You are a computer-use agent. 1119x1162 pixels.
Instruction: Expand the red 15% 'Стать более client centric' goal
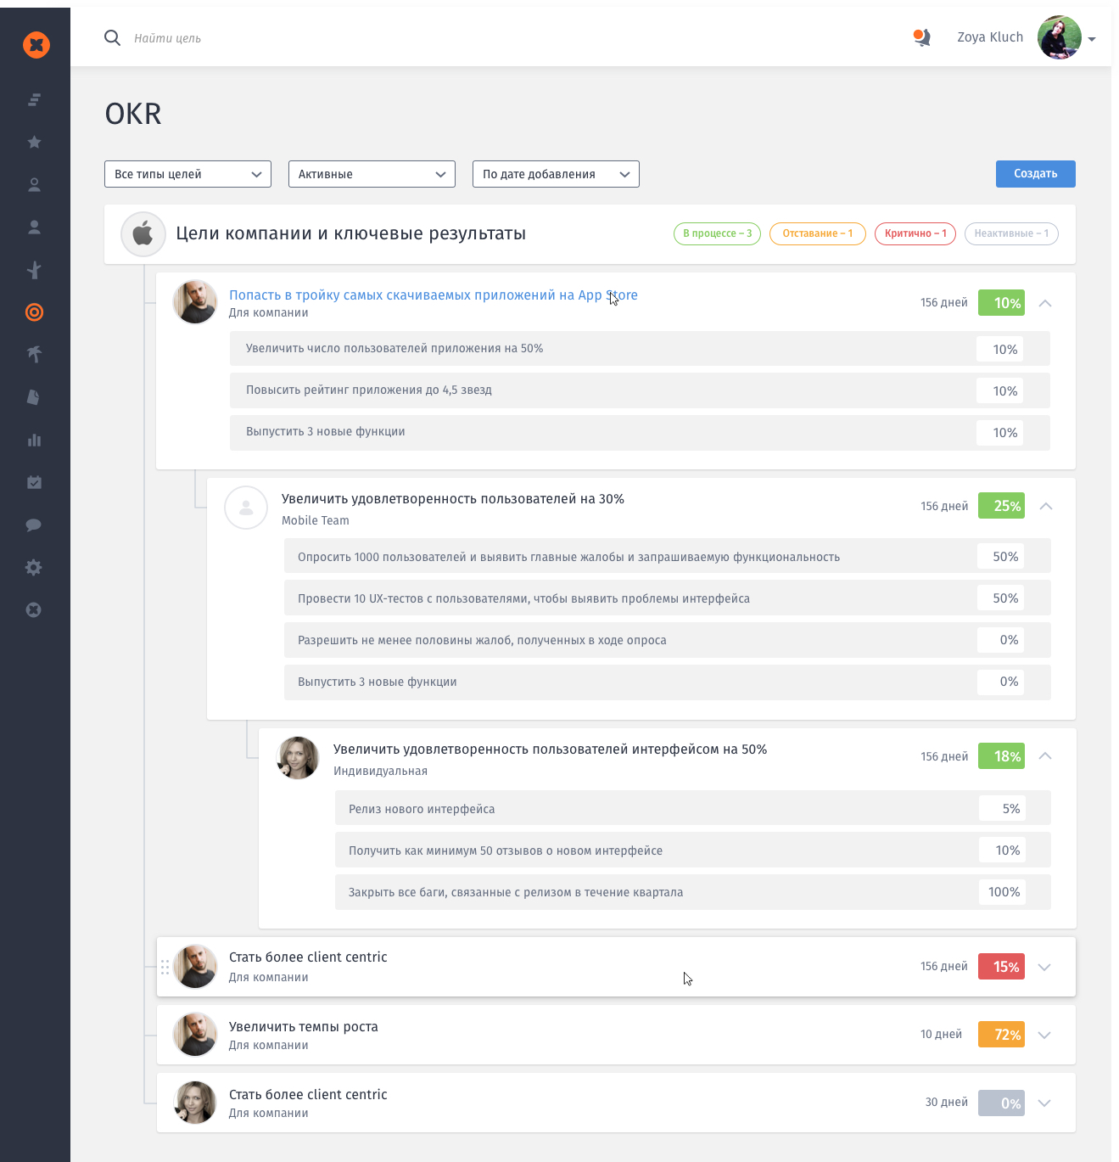click(1045, 967)
